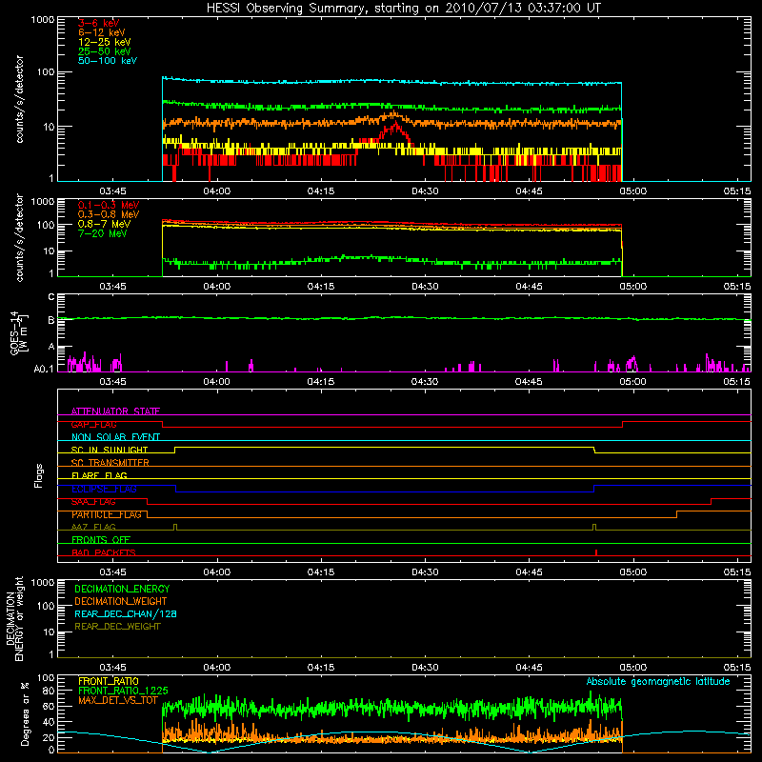Screen dimensions: 762x762
Task: Select the GAP_FLAG label
Action: point(93,424)
